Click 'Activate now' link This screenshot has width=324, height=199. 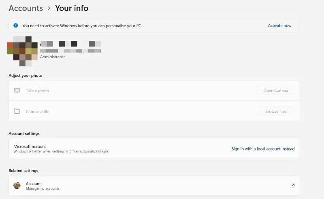click(x=279, y=25)
